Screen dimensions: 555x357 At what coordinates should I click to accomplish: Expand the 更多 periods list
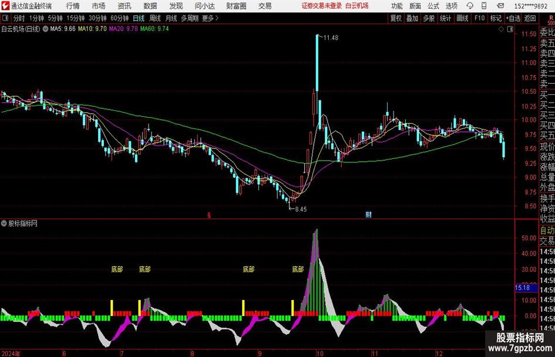coord(210,18)
